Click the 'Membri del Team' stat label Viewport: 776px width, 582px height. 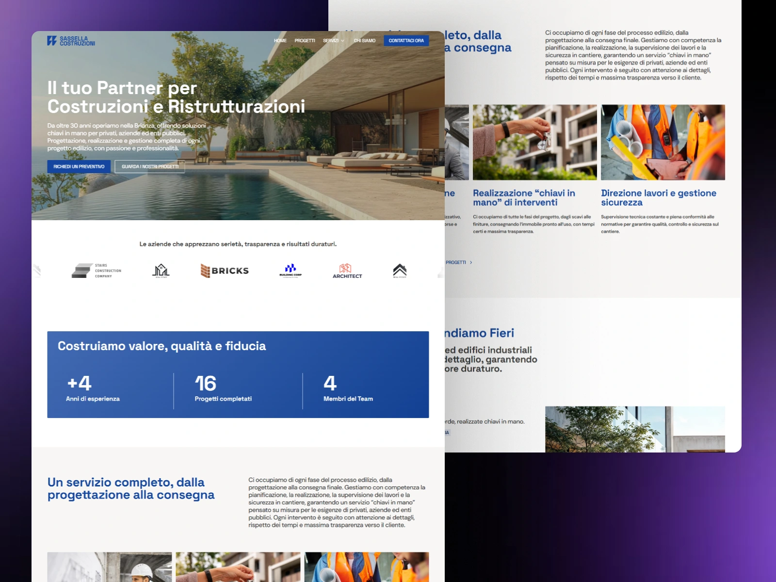348,399
